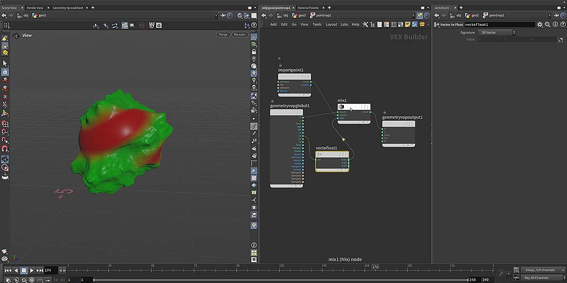This screenshot has height=283, width=567.
Task: Show node info for vectofloat1
Action: coord(555,25)
